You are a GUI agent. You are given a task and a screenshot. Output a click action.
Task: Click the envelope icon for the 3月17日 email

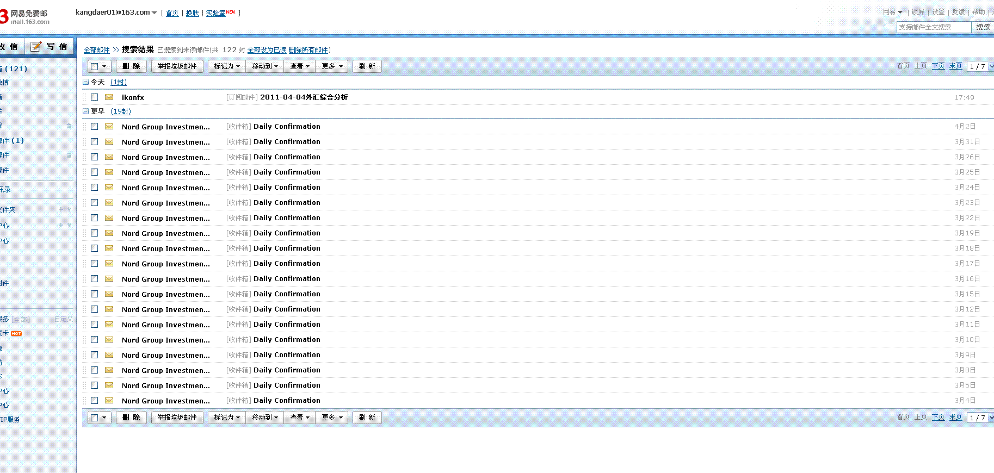[x=109, y=264]
